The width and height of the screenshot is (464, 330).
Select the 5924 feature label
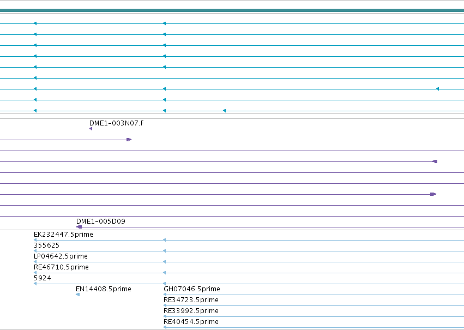[43, 278]
